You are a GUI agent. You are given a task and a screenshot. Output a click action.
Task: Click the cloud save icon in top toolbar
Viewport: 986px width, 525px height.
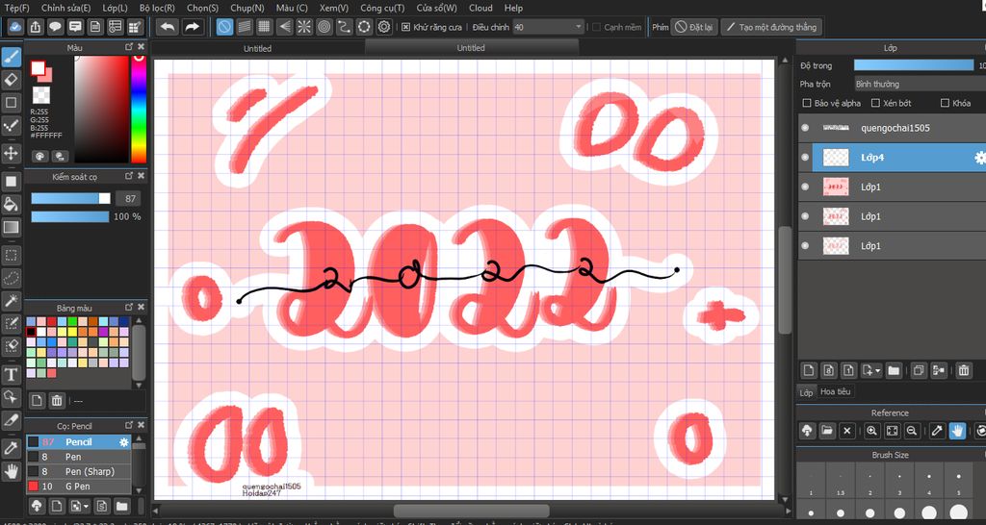[15, 27]
